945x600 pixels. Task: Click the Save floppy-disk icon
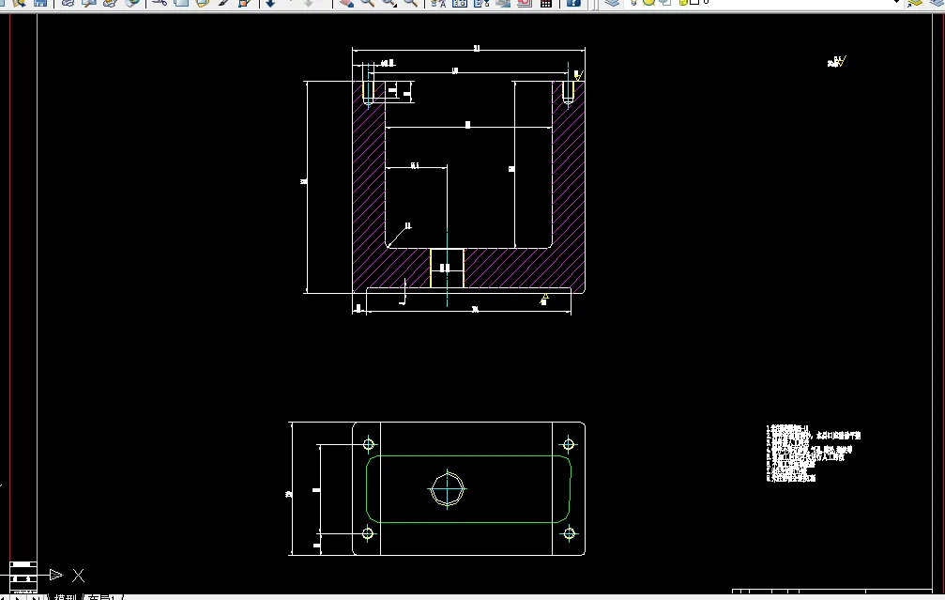40,3
